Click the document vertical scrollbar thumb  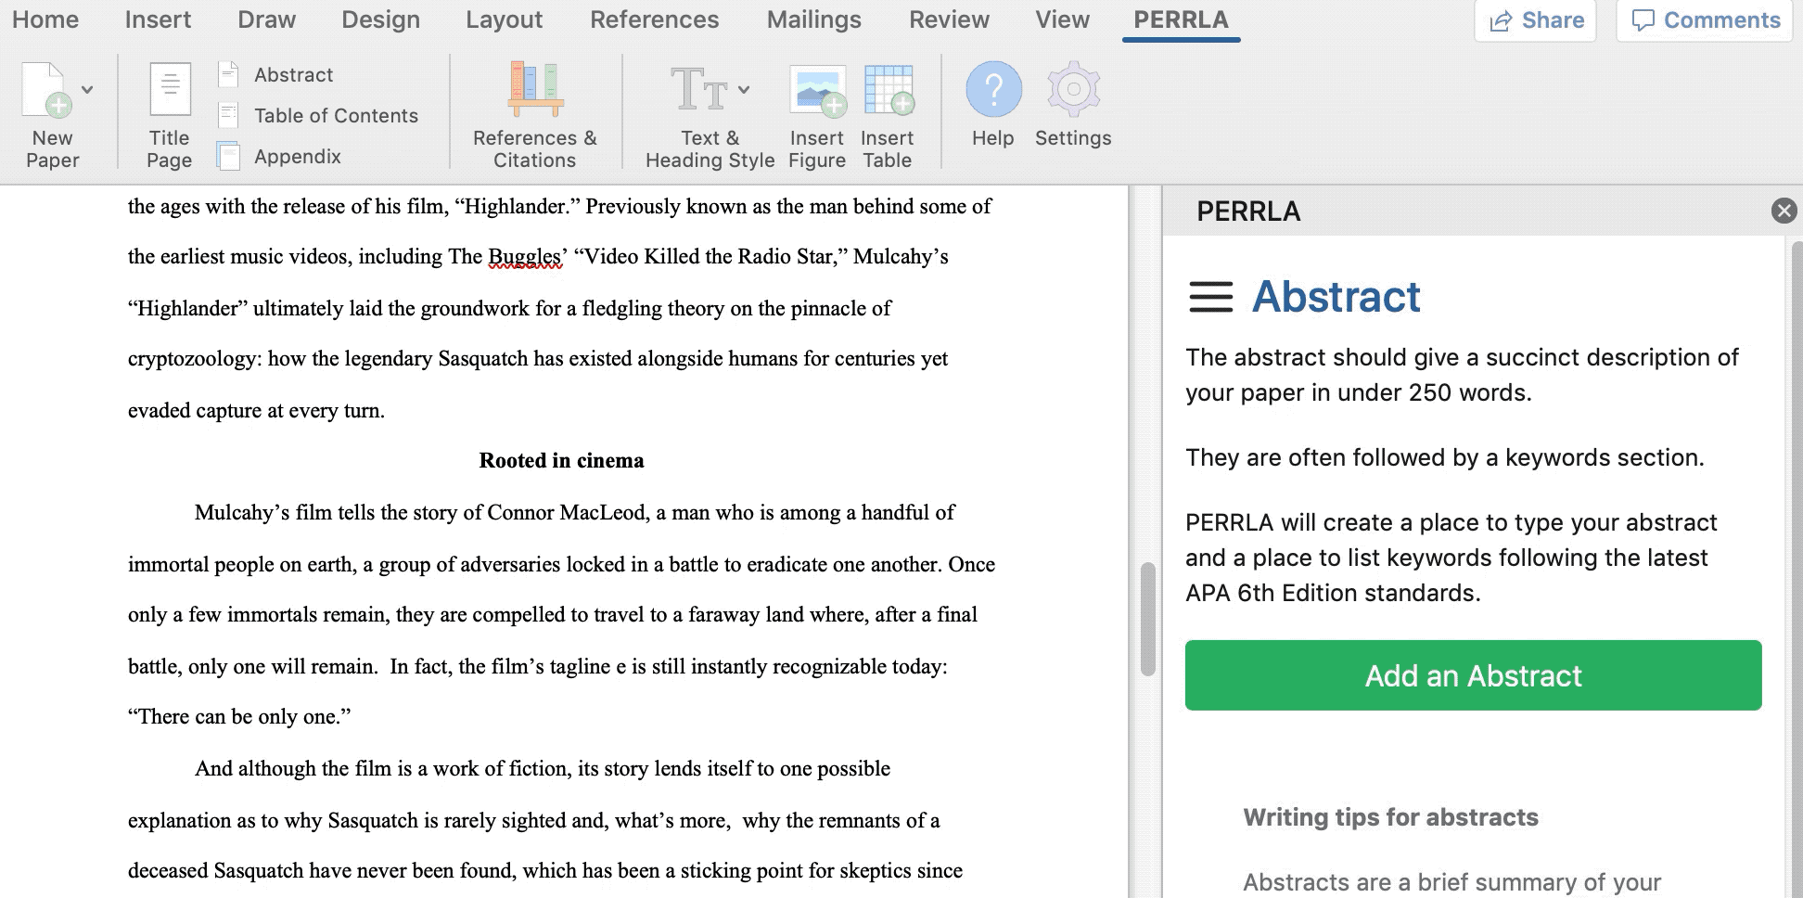pos(1147,619)
